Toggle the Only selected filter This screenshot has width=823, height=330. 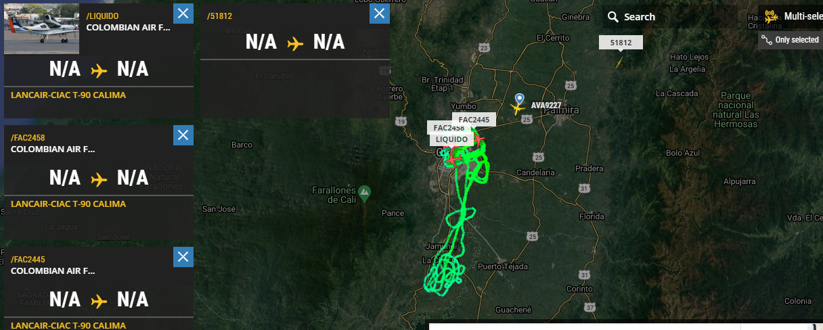pyautogui.click(x=789, y=40)
